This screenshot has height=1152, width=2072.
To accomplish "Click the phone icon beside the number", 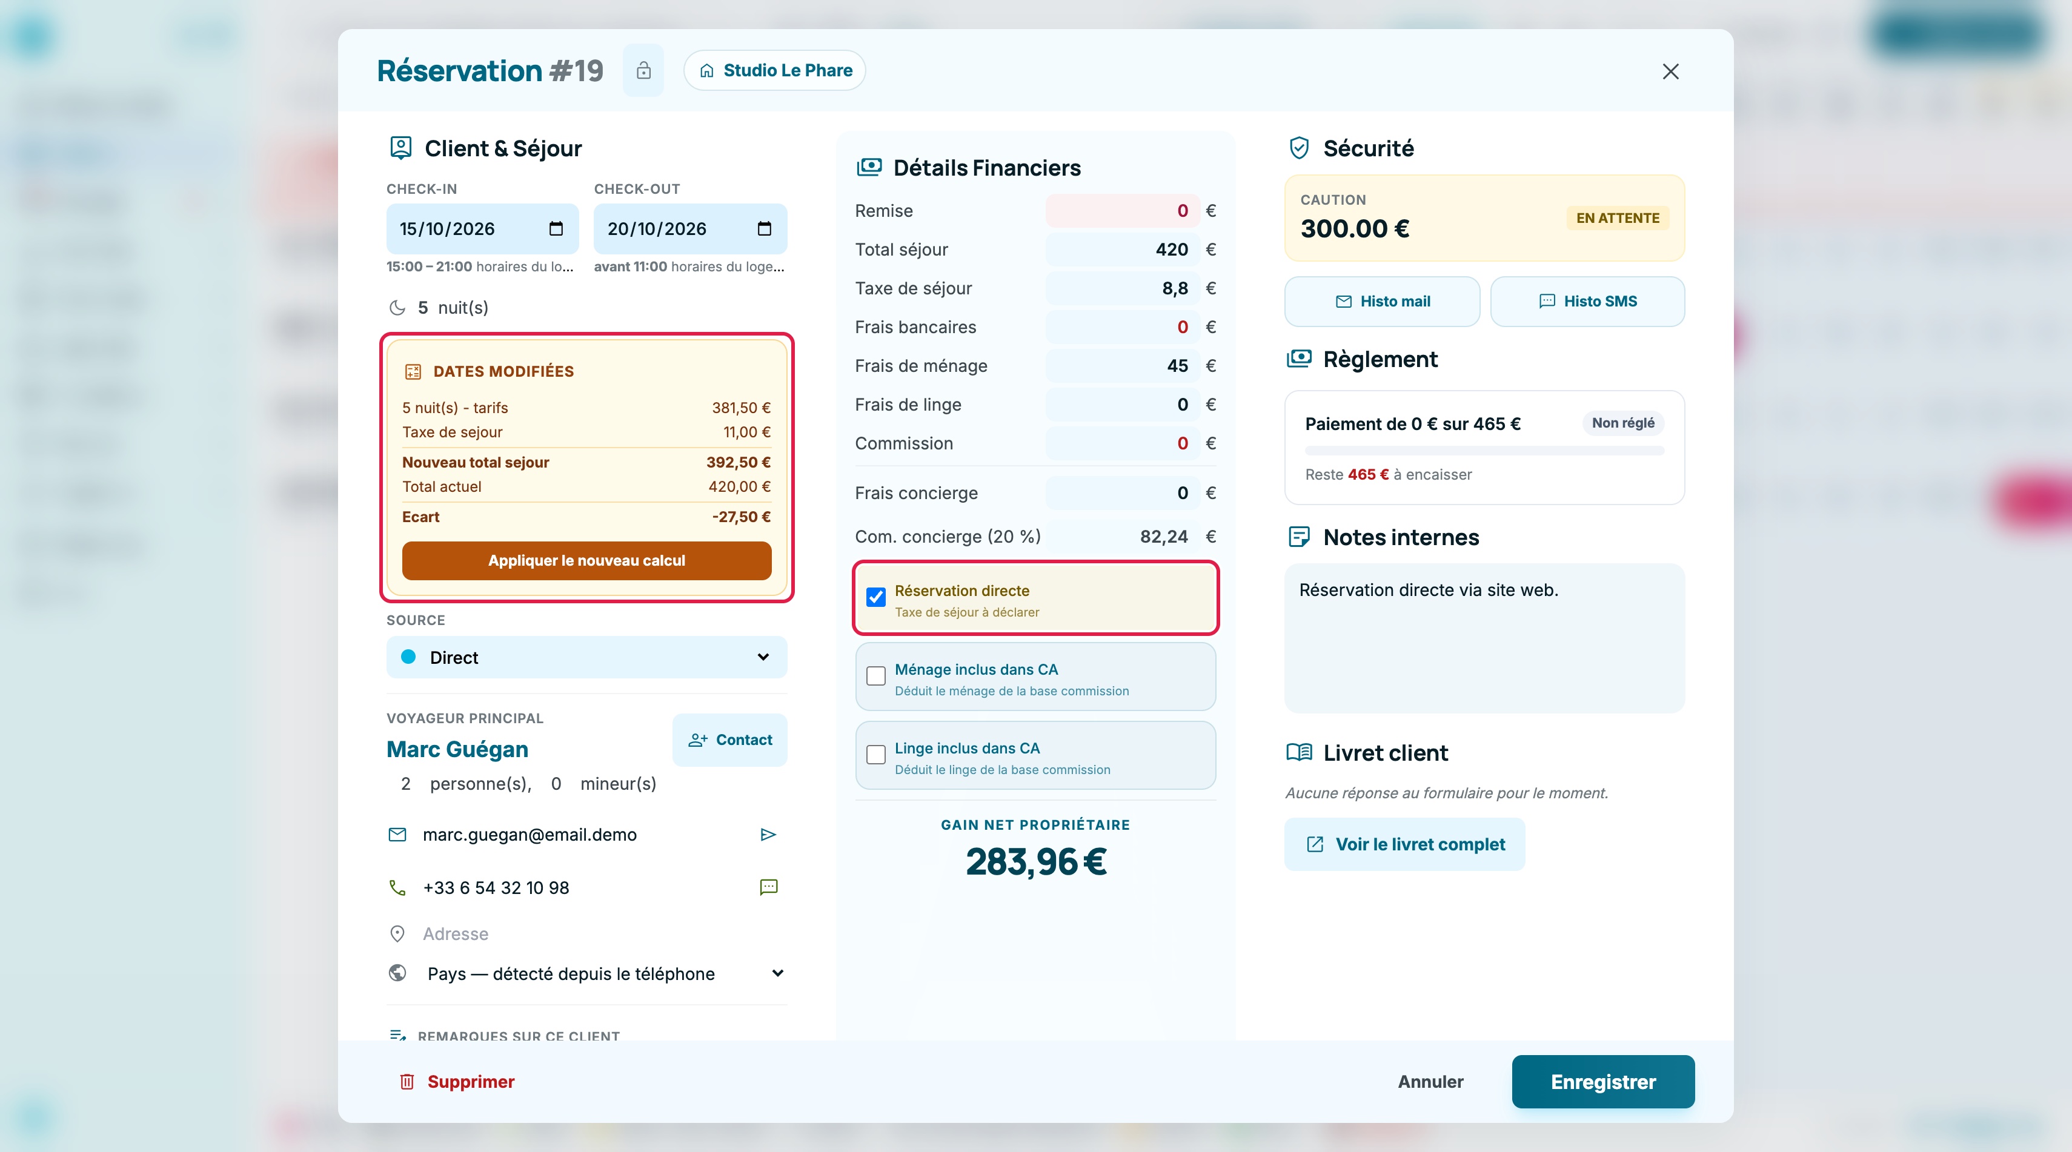I will (397, 887).
